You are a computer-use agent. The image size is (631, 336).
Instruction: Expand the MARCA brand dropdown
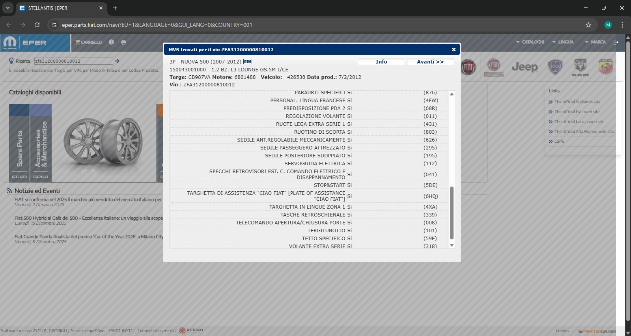pyautogui.click(x=595, y=42)
